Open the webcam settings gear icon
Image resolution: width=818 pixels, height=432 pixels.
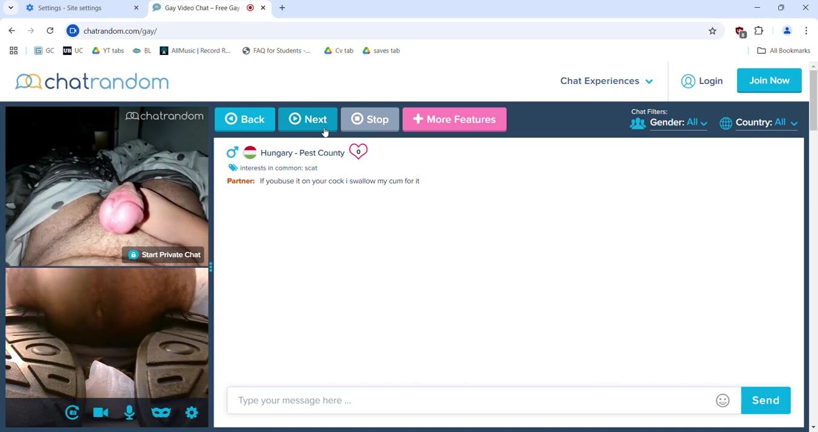click(x=192, y=413)
